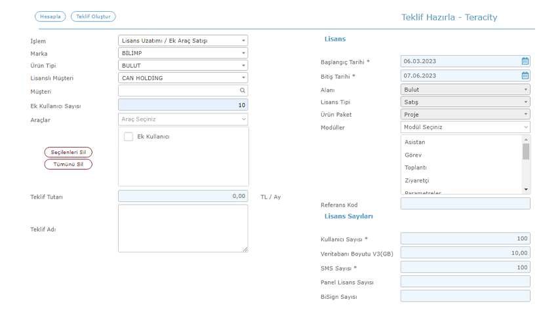This screenshot has height=314, width=560.
Task: Click the Hesapla button
Action: click(50, 16)
